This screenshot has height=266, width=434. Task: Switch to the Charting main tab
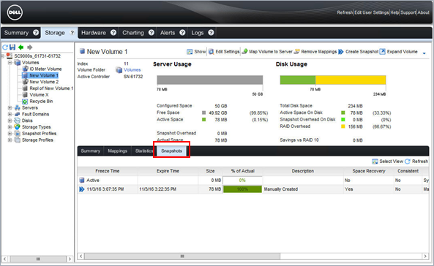point(133,33)
